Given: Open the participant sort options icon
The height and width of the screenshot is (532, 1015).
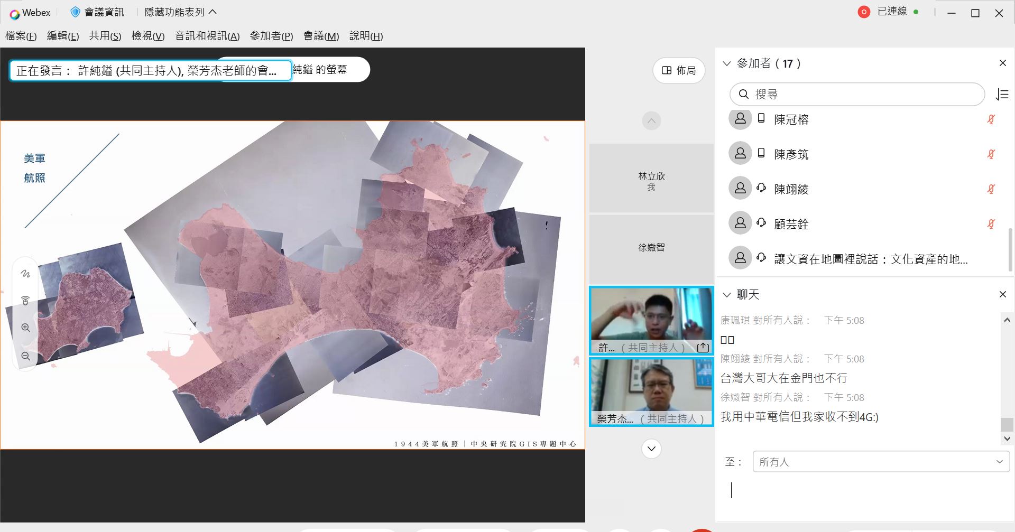Looking at the screenshot, I should pyautogui.click(x=1002, y=95).
